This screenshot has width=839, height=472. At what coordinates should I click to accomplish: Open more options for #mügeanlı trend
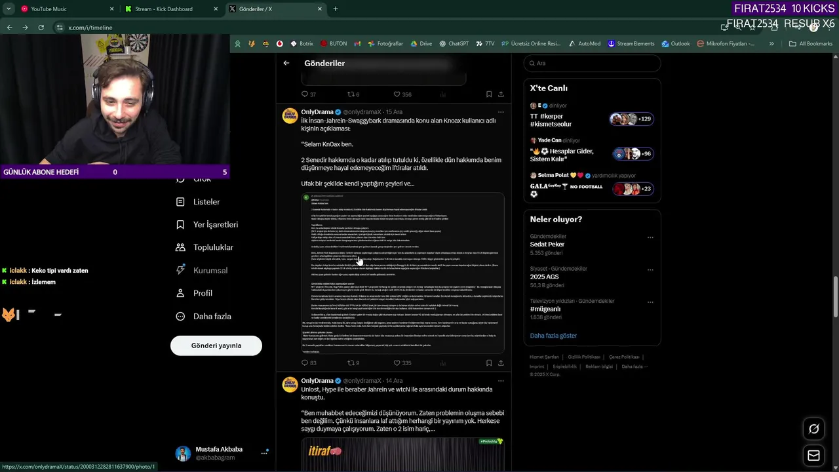650,302
